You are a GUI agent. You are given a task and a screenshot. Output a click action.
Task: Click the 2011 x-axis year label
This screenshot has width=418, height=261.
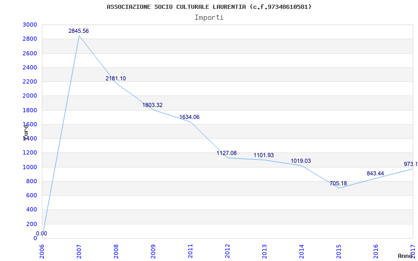[x=190, y=252]
